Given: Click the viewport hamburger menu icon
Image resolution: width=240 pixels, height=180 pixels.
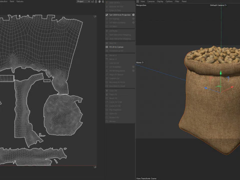Looking at the screenshot, I should tap(137, 1).
